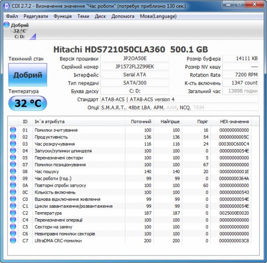Click the HEX value 0025000E0020

234,213
